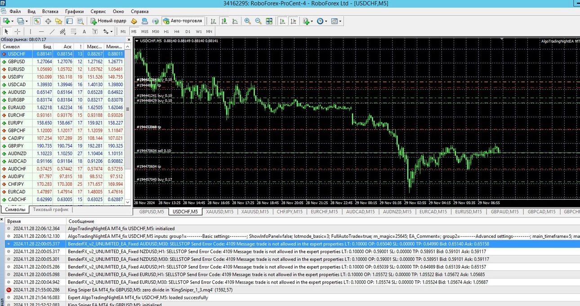Open the signals broadcast icon

(155, 21)
